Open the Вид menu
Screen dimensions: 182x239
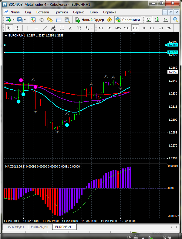[28, 12]
